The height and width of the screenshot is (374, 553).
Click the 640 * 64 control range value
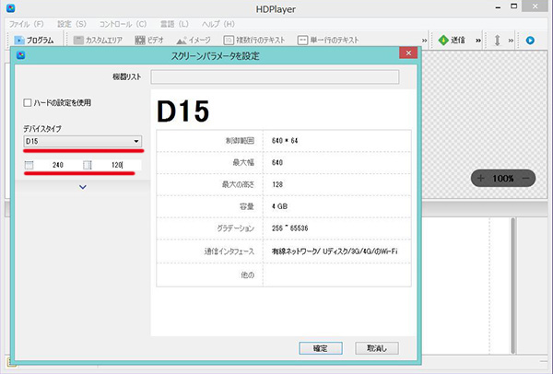click(x=285, y=141)
